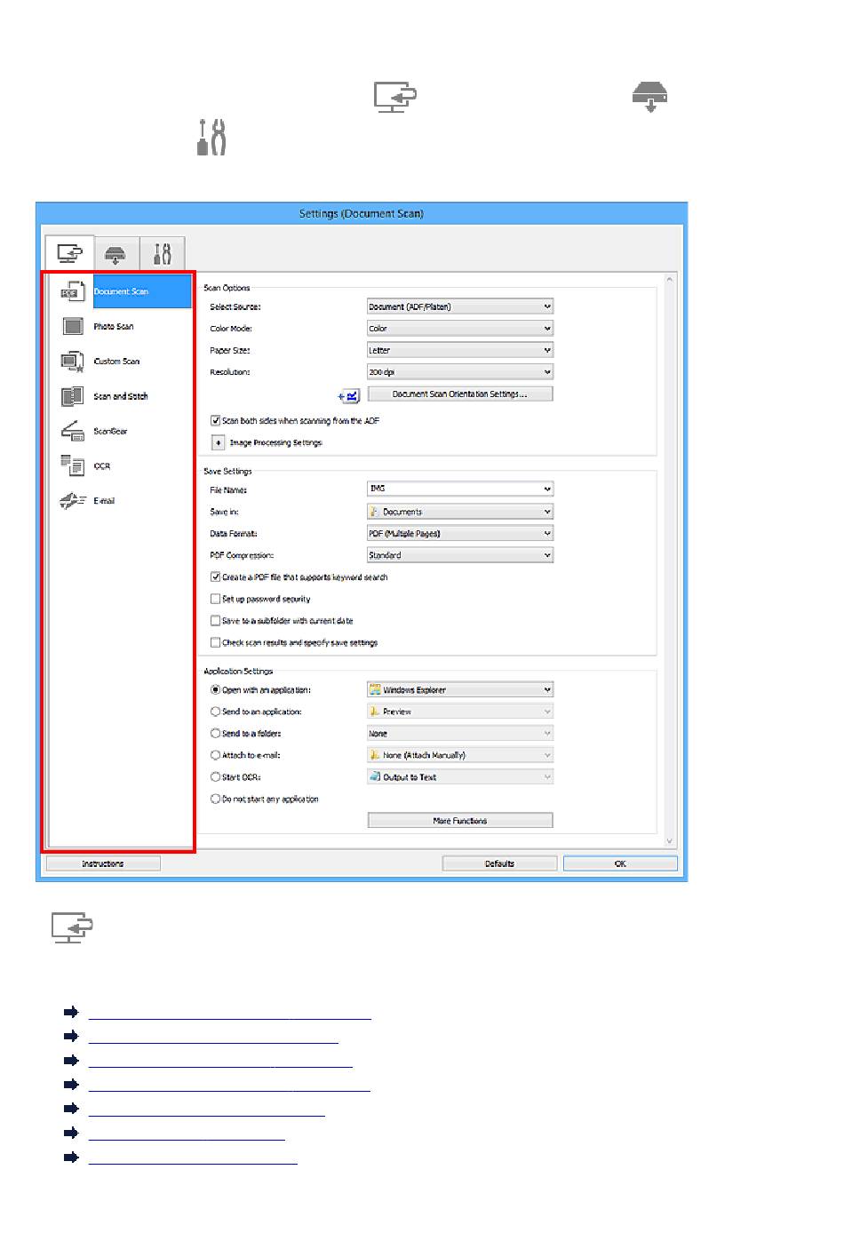Select ScanGear label in the list
The image size is (844, 1241).
110,431
